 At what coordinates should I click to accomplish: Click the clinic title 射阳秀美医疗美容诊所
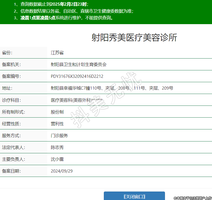134,38
